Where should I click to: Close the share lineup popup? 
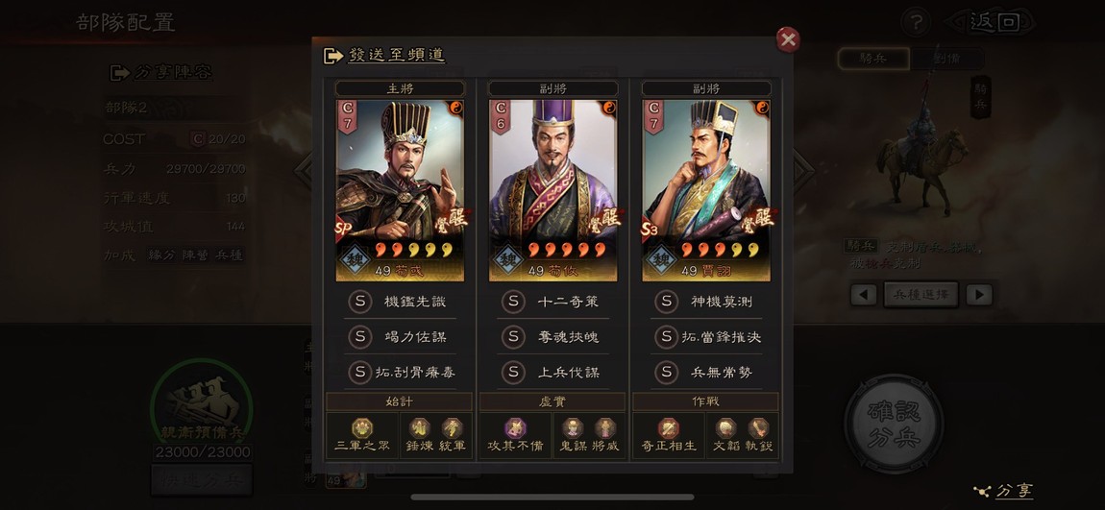(x=788, y=40)
